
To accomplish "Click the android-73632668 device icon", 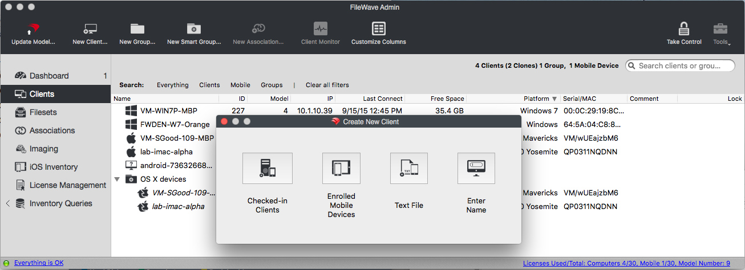I will [x=131, y=165].
